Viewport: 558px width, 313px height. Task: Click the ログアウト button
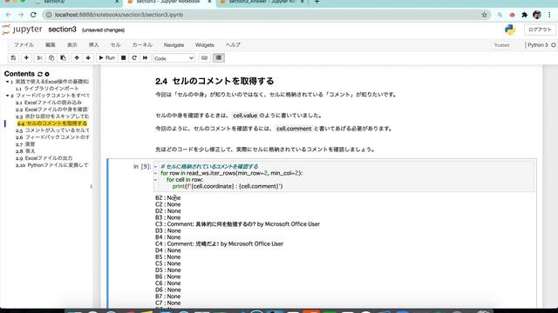point(540,30)
